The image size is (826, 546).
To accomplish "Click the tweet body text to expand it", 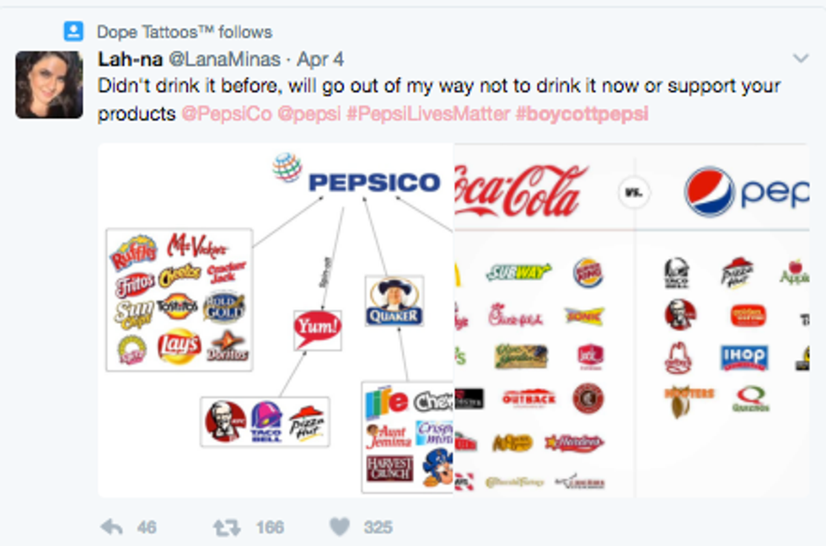I will pos(438,86).
